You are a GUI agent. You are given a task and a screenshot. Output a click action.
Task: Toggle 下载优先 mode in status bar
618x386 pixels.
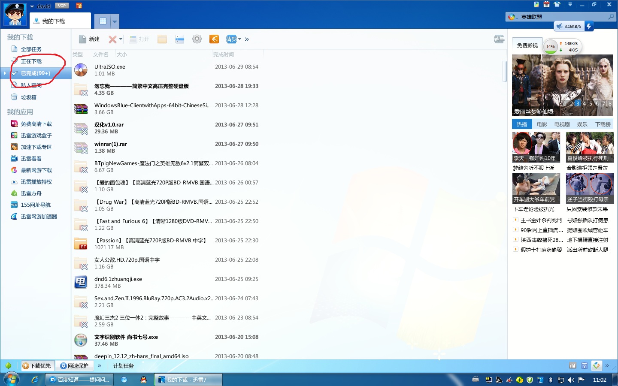37,366
